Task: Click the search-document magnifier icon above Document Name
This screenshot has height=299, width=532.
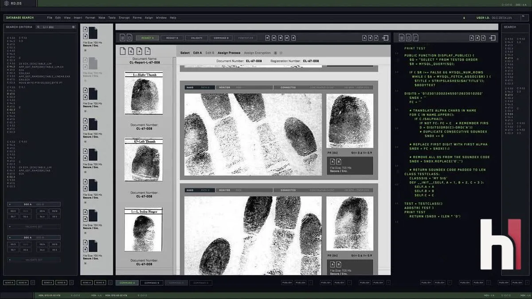Action: point(131,51)
